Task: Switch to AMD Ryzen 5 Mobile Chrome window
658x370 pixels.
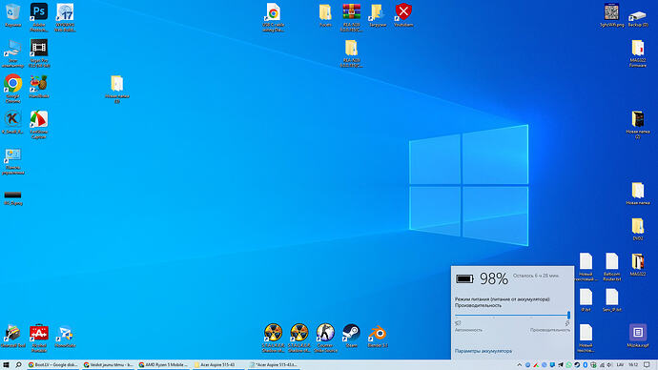Action: [164, 365]
